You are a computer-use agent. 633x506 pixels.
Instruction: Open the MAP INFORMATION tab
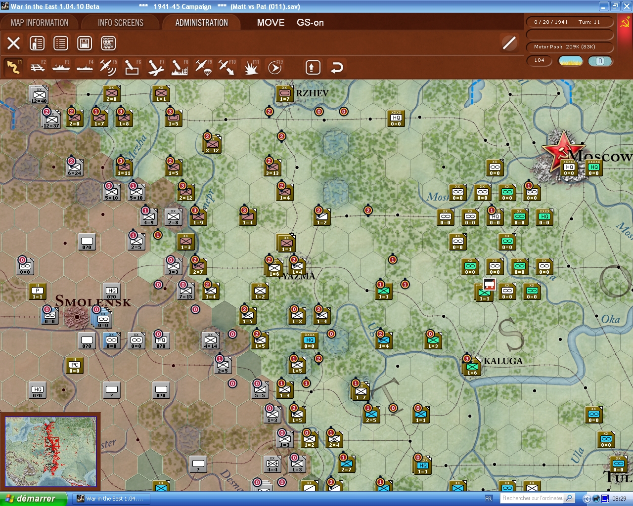click(40, 23)
